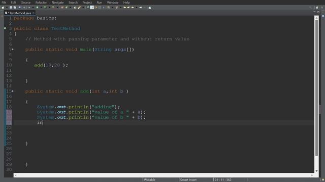Toggle Block Selection mode
The height and width of the screenshot is (182, 325).
click(x=100, y=8)
